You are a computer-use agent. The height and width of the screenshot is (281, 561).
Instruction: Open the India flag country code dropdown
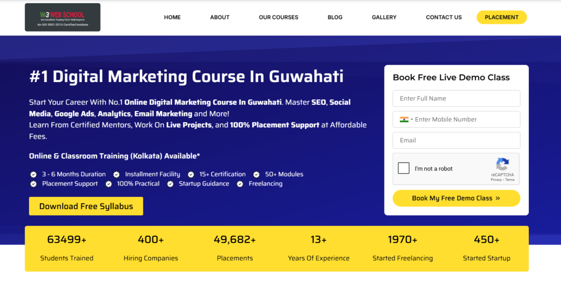pos(406,120)
